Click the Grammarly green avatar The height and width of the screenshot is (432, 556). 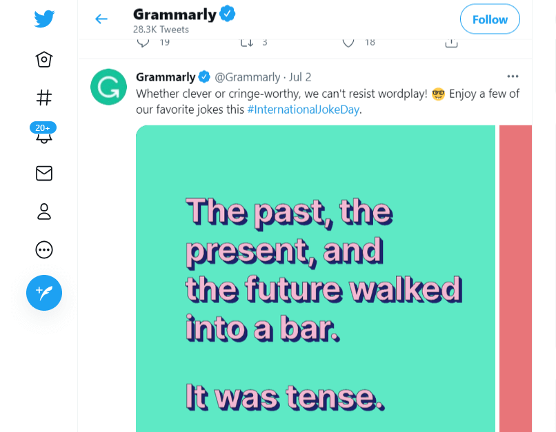point(108,87)
